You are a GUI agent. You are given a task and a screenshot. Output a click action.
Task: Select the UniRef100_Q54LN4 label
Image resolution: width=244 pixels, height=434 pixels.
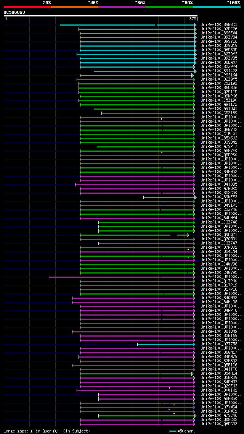click(x=219, y=252)
